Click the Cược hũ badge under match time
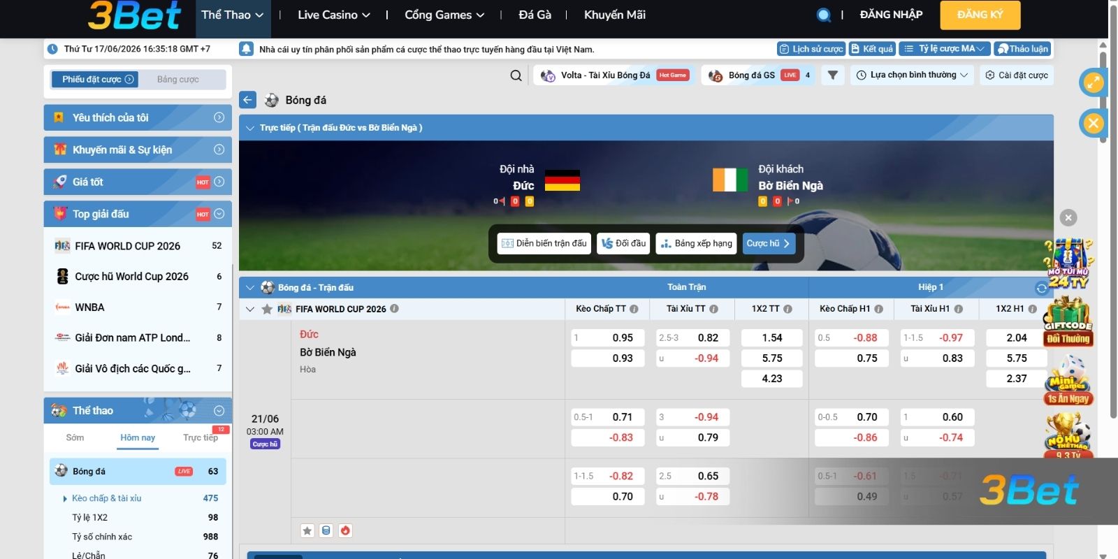Screen dimensions: 1118x559 click(266, 444)
